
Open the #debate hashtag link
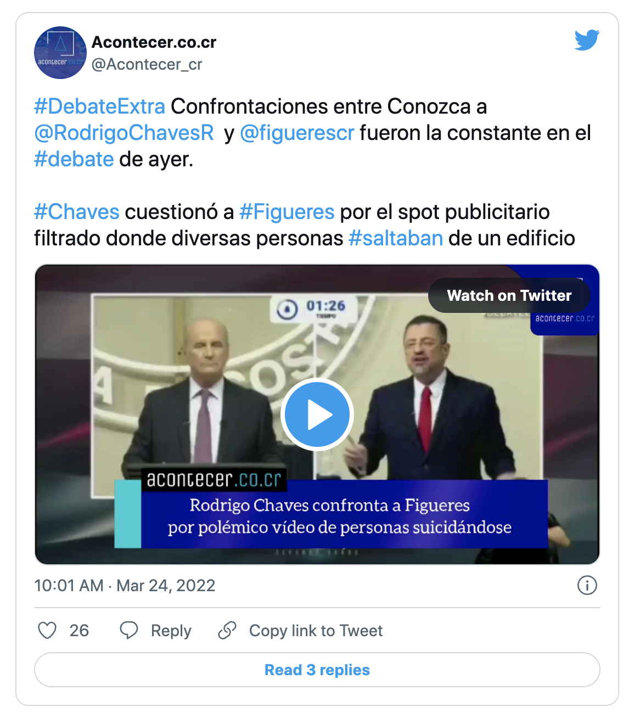(74, 159)
